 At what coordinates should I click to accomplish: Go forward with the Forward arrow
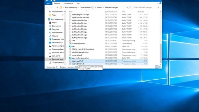tap(51, 7)
